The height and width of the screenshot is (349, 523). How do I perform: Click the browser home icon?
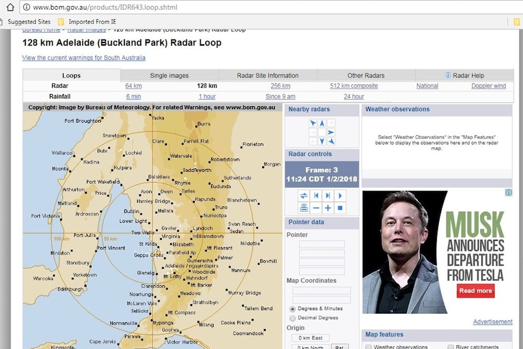[x=10, y=7]
